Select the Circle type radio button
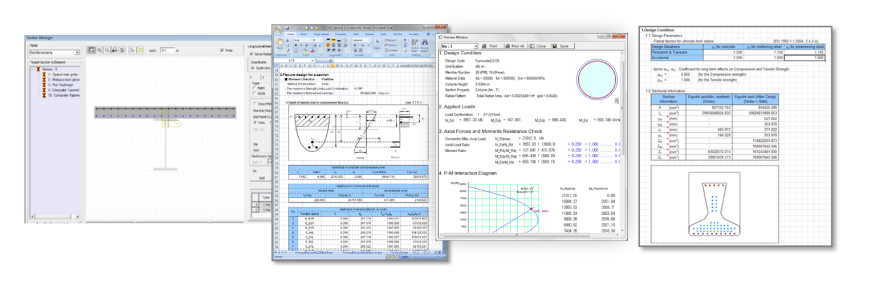Image resolution: width=885 pixels, height=286 pixels. pos(254,93)
